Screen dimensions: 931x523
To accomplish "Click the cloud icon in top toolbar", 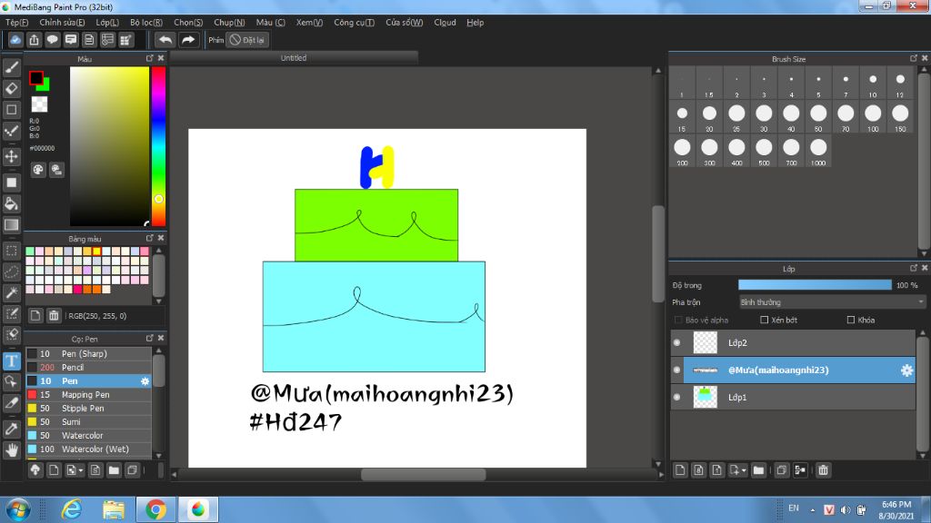I will coord(15,40).
